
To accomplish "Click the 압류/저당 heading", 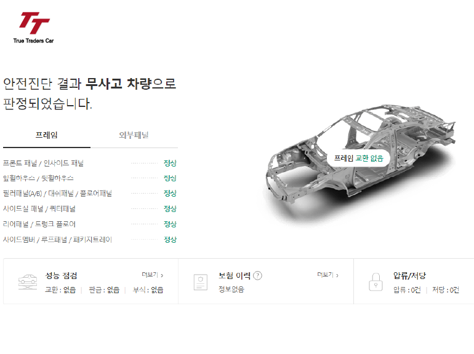I will [x=409, y=275].
